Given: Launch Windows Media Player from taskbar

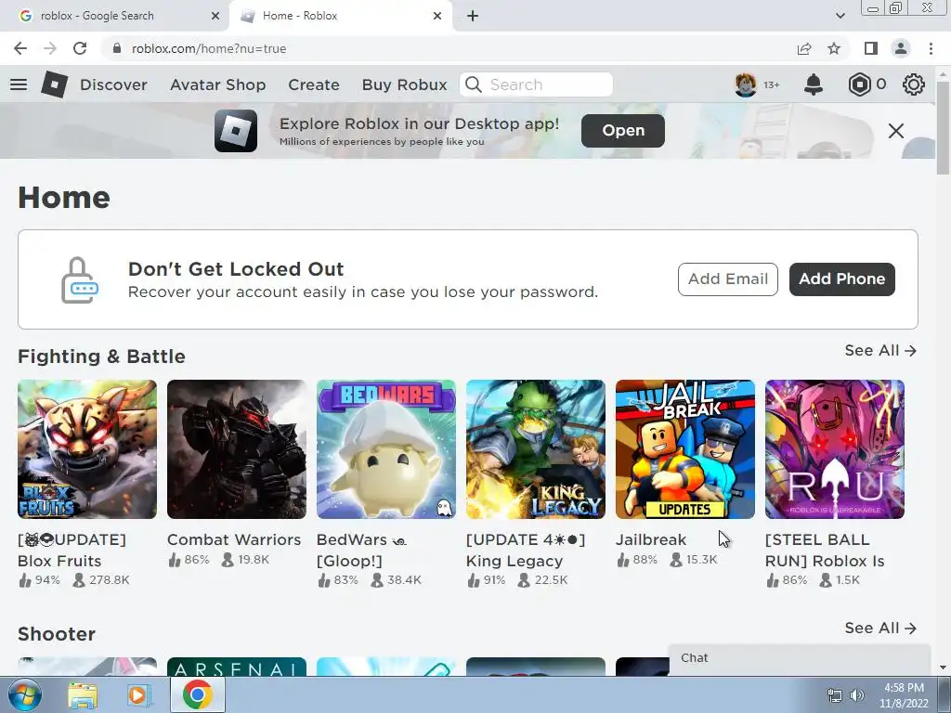Looking at the screenshot, I should 139,695.
